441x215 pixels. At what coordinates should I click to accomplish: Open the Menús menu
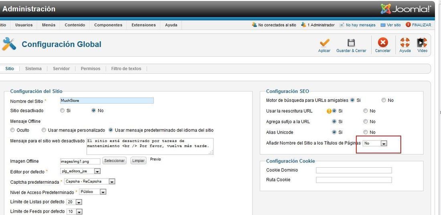click(x=49, y=25)
